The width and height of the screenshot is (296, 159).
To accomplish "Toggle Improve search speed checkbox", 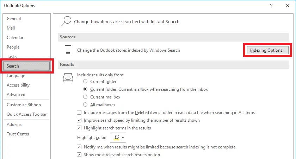I will 79,120.
